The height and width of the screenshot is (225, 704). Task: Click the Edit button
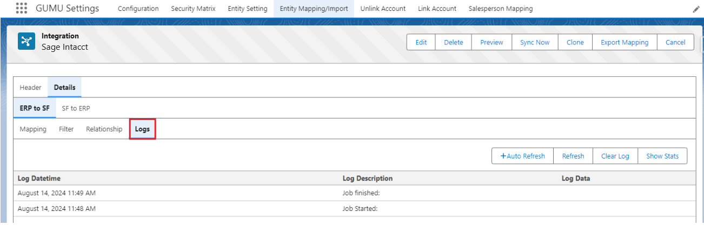[x=421, y=42]
